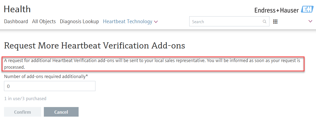The width and height of the screenshot is (316, 135).
Task: Go to the Dashboard tab
Action: (x=16, y=22)
